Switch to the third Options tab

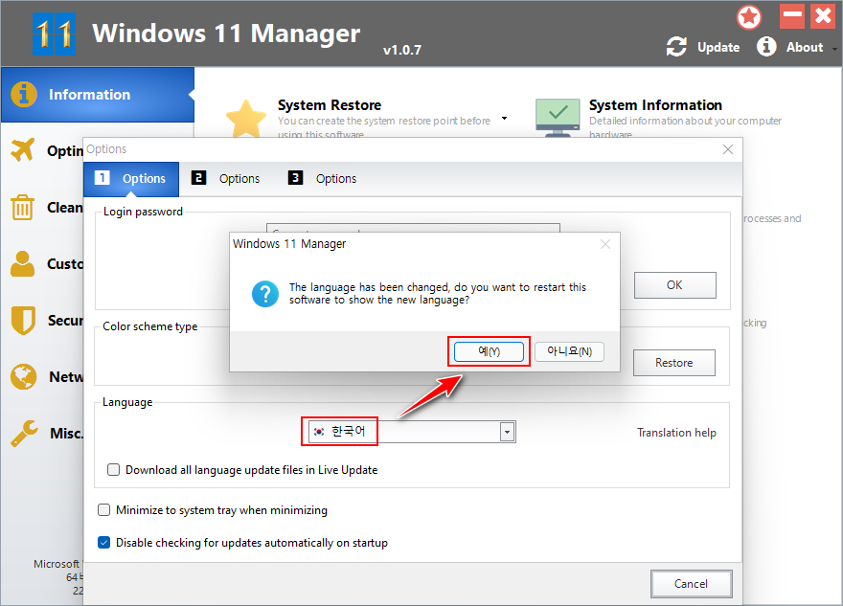323,179
